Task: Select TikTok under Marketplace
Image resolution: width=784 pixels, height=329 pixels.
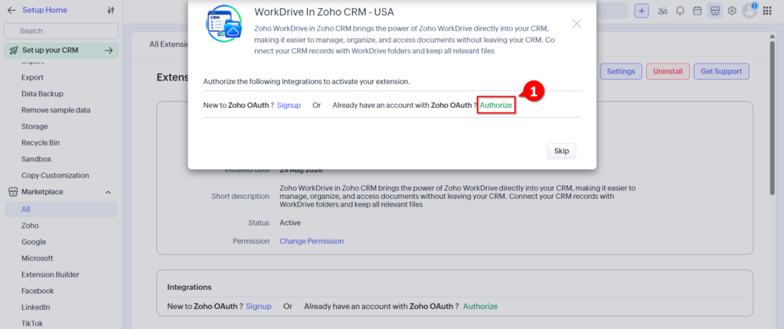Action: (x=32, y=324)
